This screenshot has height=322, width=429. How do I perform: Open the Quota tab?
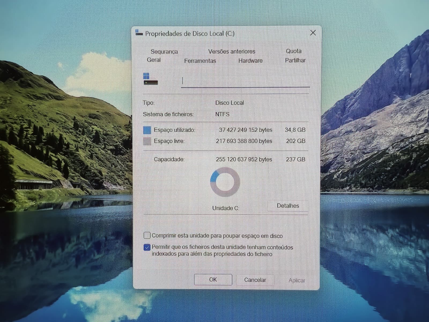(x=294, y=51)
